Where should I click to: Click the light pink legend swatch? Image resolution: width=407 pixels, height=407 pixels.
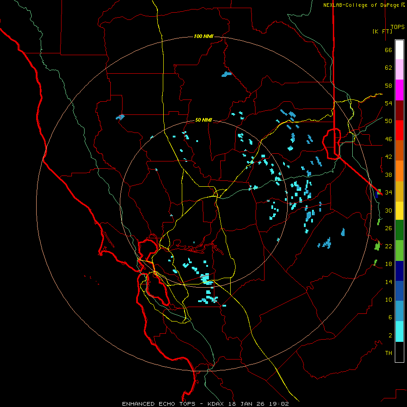(x=399, y=70)
